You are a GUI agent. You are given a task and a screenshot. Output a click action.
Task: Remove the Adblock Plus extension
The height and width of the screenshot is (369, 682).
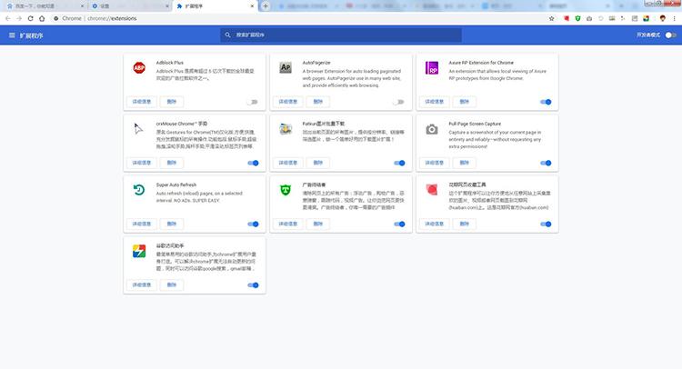click(x=171, y=102)
